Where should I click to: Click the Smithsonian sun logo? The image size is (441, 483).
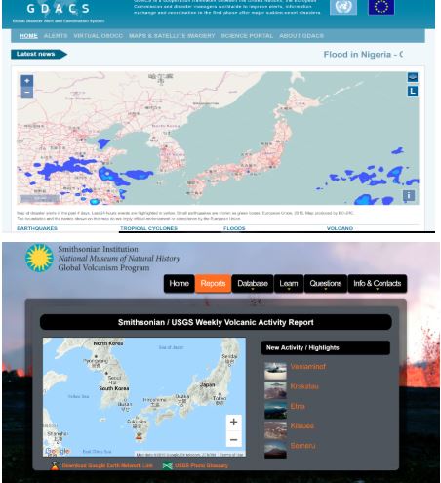[x=39, y=258]
